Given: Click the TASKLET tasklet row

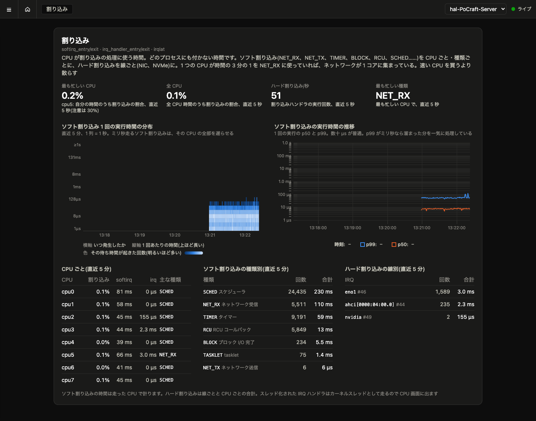Looking at the screenshot, I should click(268, 355).
